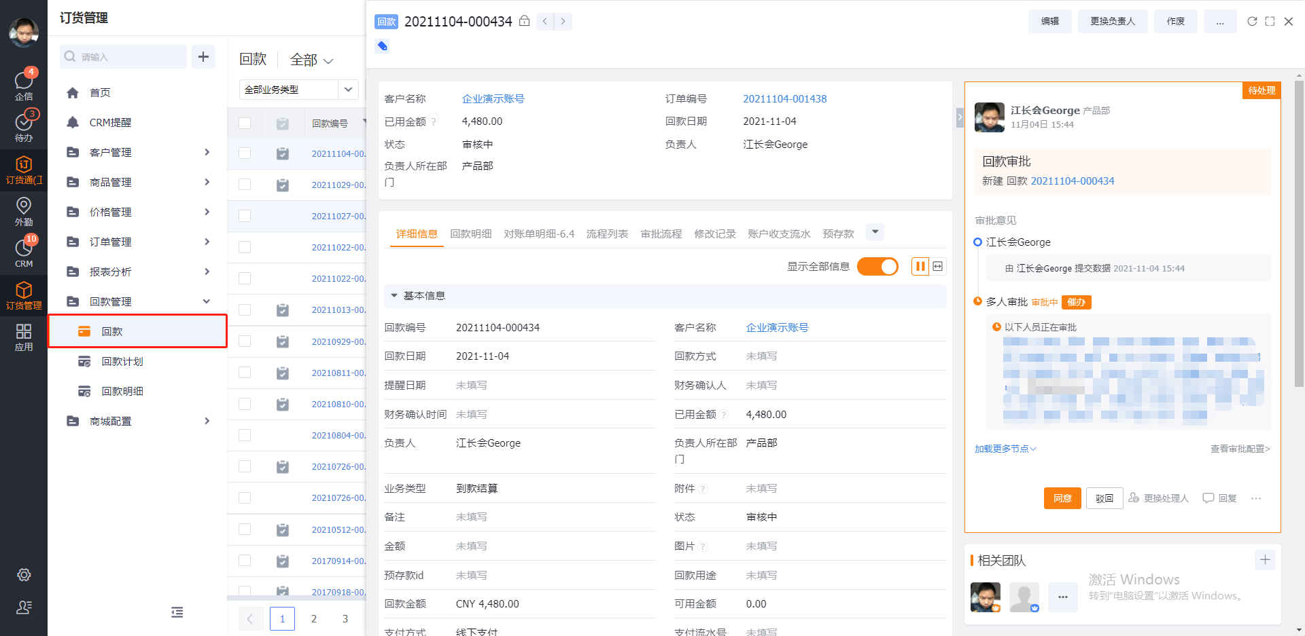The width and height of the screenshot is (1305, 636).
Task: Refresh the record detail panel
Action: (x=1252, y=22)
